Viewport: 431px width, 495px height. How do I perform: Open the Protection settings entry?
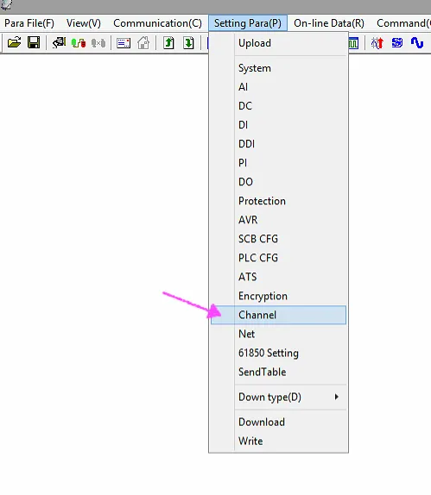pos(278,201)
